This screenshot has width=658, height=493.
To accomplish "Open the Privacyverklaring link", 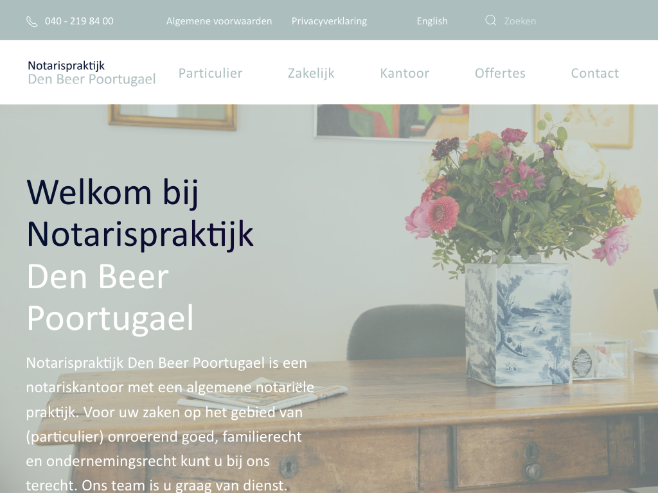I will (329, 21).
